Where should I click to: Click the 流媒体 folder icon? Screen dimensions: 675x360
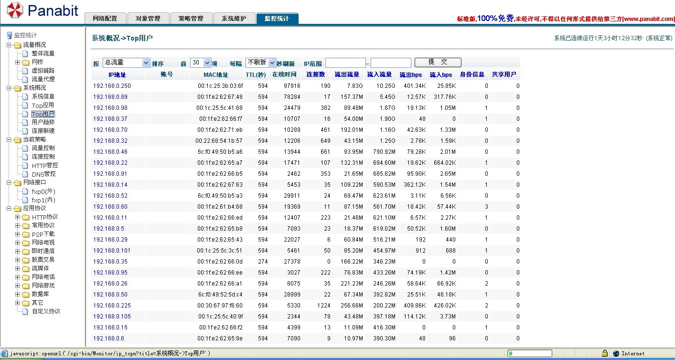coord(26,268)
